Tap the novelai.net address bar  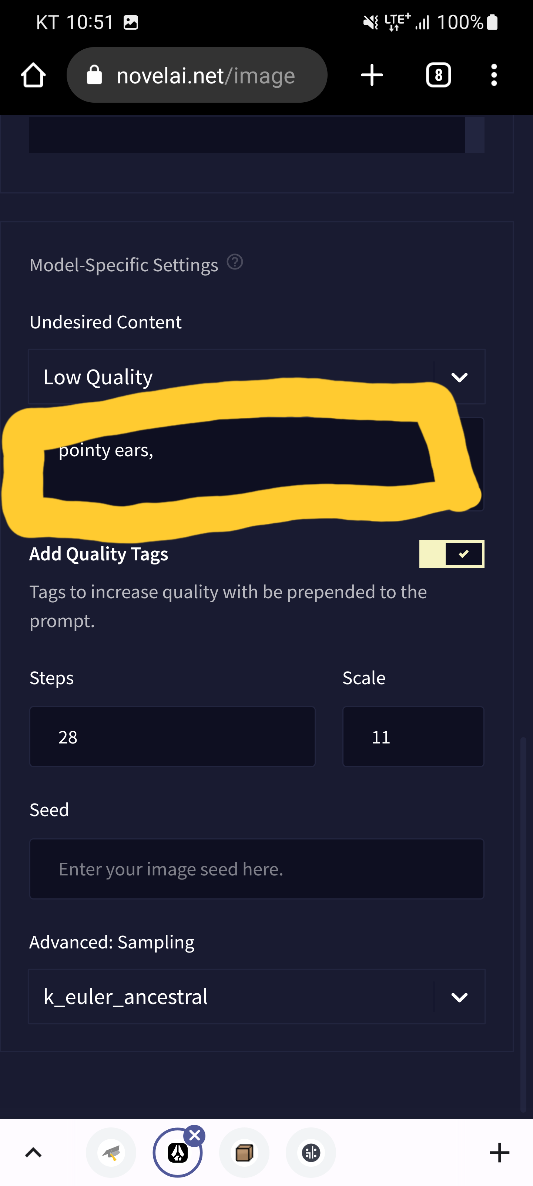coord(197,75)
